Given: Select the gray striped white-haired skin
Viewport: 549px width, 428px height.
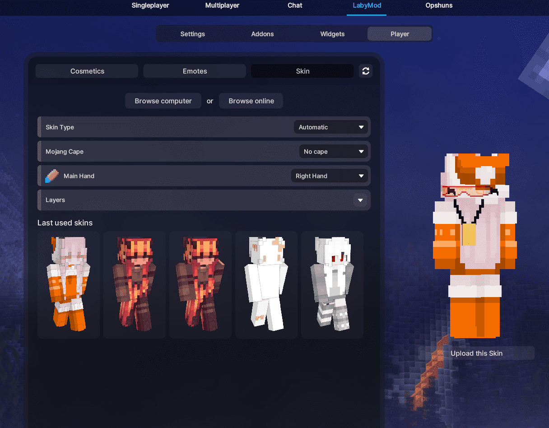Looking at the screenshot, I should click(332, 285).
